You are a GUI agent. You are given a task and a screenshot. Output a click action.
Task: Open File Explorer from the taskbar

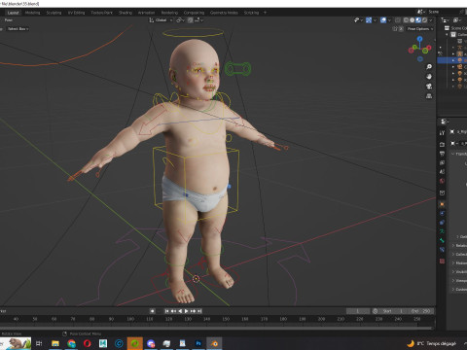55,343
